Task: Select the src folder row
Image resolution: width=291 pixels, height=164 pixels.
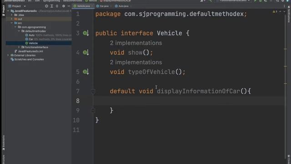Action: point(39,23)
